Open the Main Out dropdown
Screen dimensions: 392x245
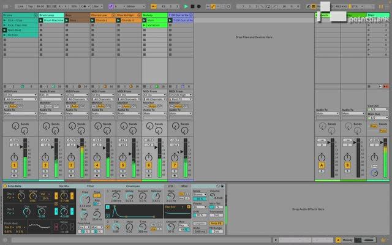(x=378, y=118)
